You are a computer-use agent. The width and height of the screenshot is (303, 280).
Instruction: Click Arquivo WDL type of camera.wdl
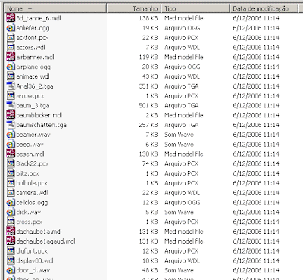point(182,193)
